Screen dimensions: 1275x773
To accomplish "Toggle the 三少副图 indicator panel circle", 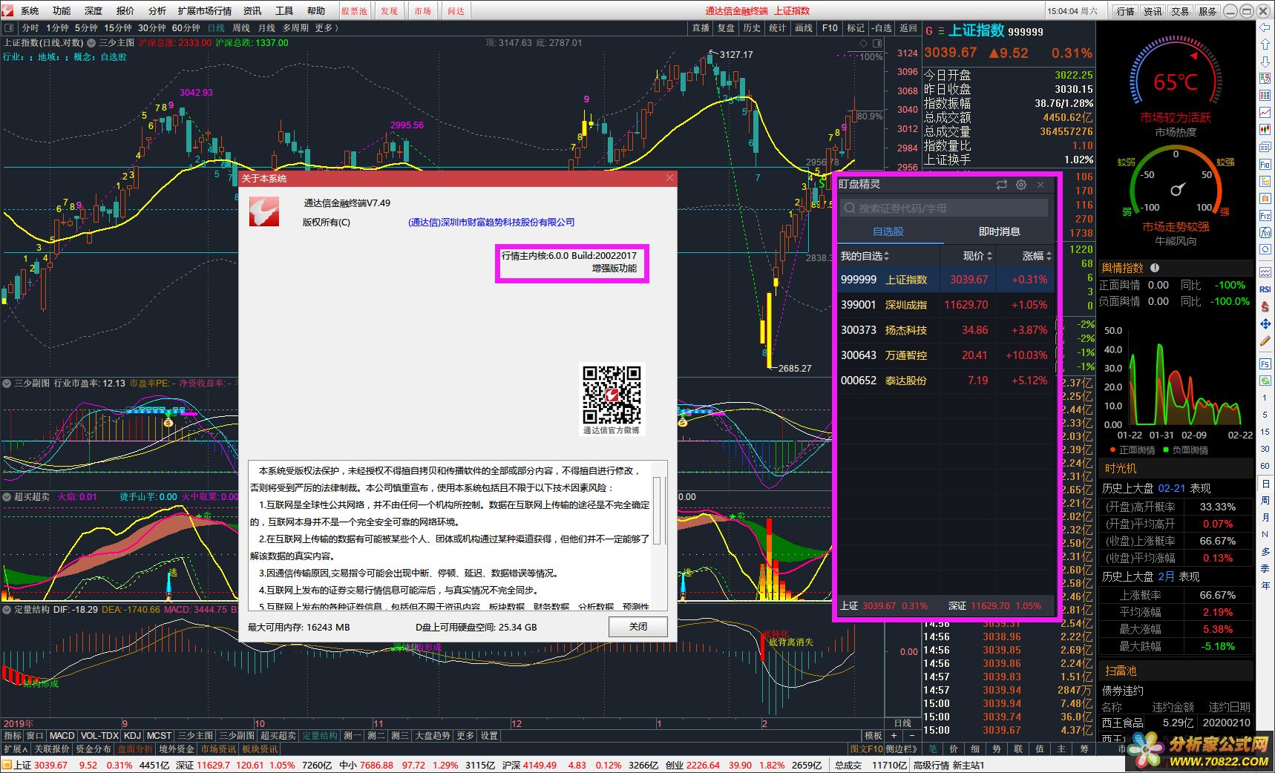I will 7,384.
